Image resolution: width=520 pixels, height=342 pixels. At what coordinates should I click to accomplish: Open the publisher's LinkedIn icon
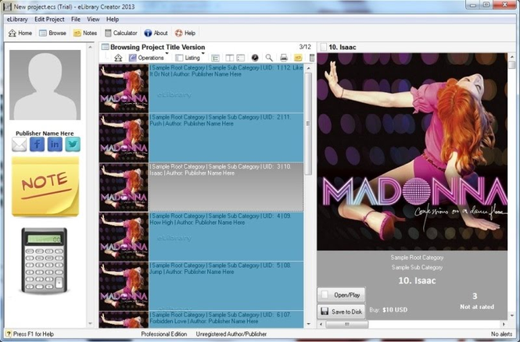coord(55,144)
